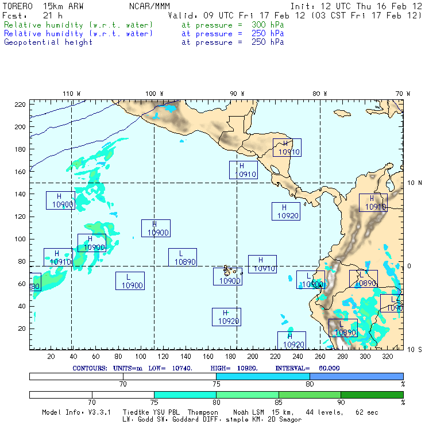Image resolution: width=425 pixels, height=425 pixels.
Task: Select the '280' tick label on the bottom axis
Action: coord(342,357)
